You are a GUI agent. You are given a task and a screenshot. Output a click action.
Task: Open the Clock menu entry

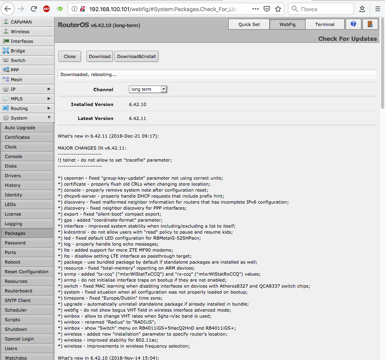(x=27, y=147)
